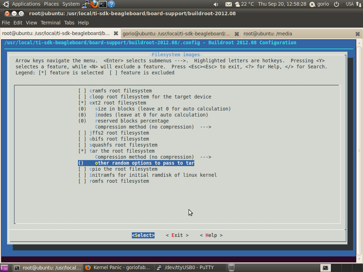Select 'other random options to pass to tar'
Image resolution: width=363 pixels, height=272 pixels.
[x=136, y=163]
